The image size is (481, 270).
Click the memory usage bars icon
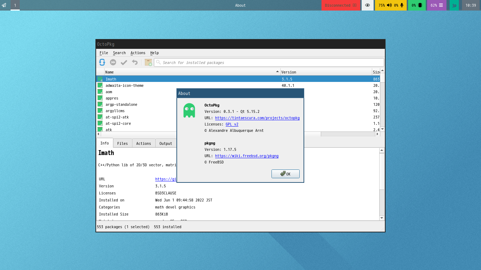(x=441, y=5)
